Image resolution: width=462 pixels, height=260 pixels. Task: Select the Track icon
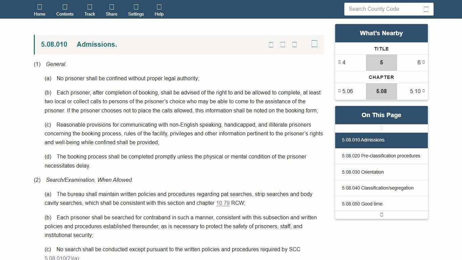pyautogui.click(x=90, y=9)
